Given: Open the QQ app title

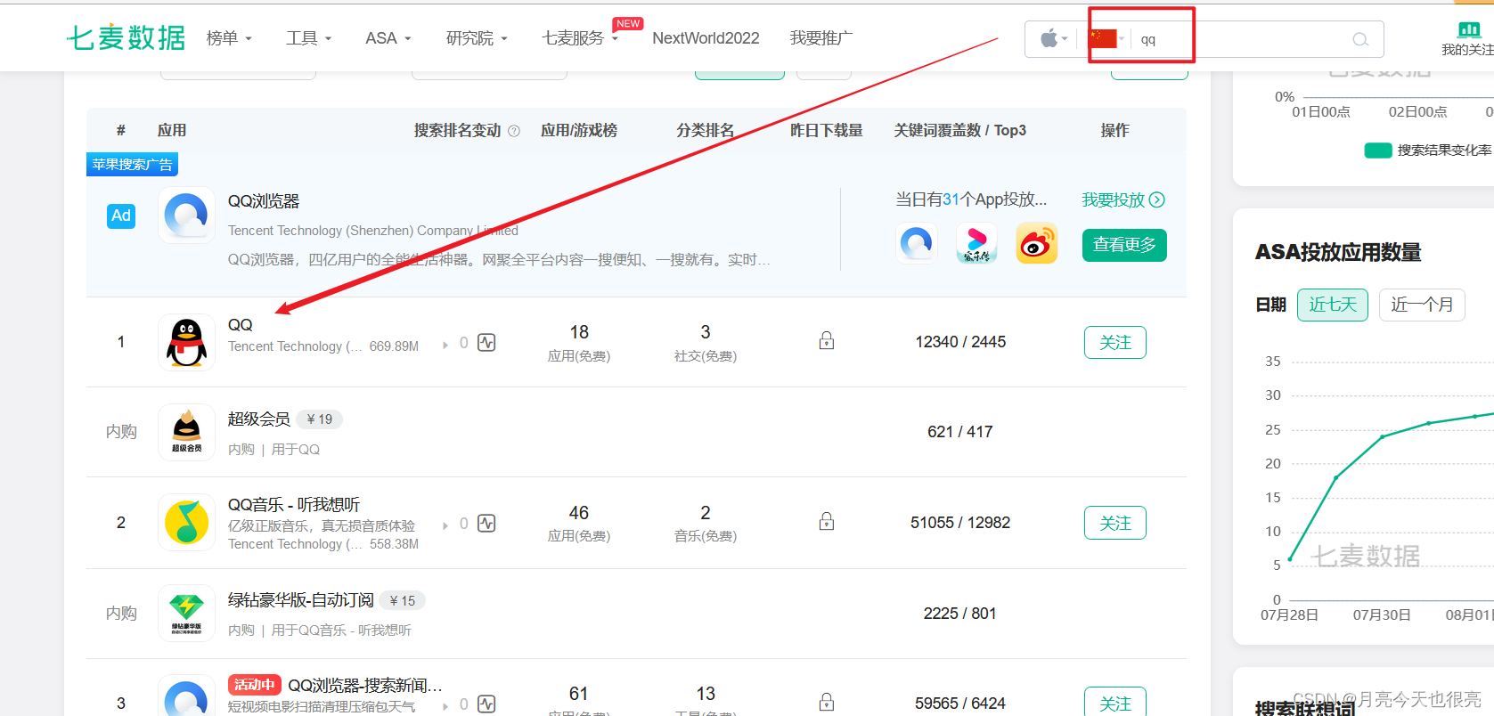Looking at the screenshot, I should pos(241,325).
